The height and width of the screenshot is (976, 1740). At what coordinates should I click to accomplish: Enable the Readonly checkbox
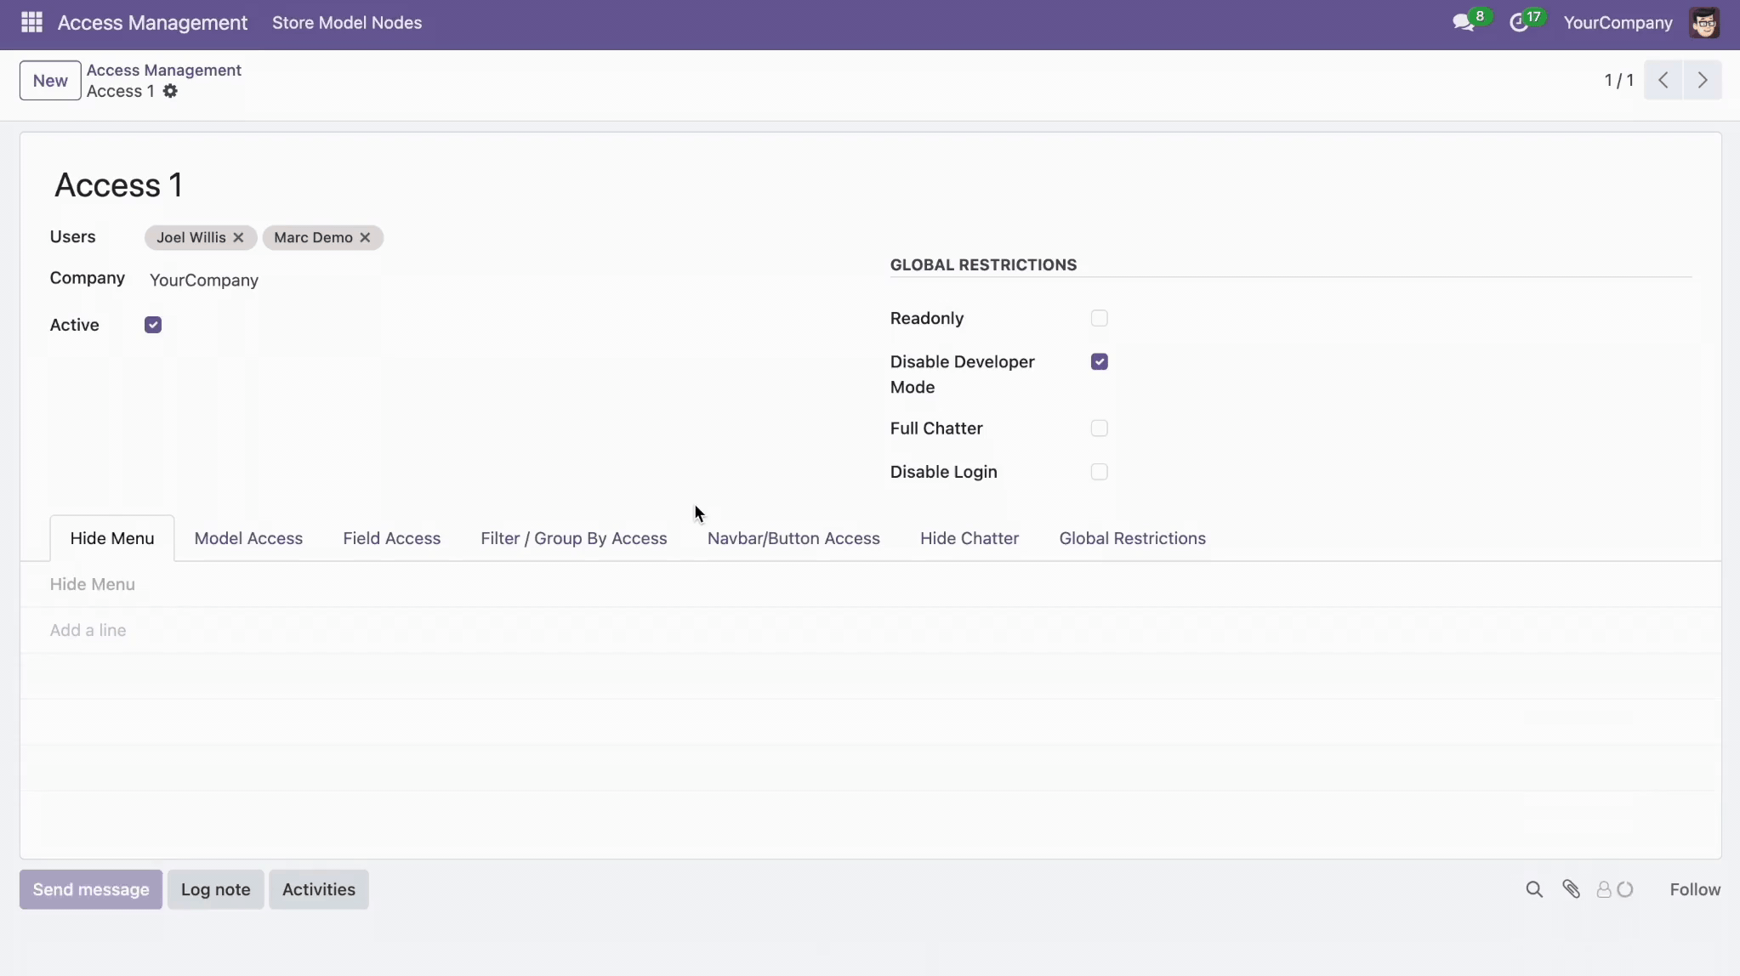click(1099, 318)
